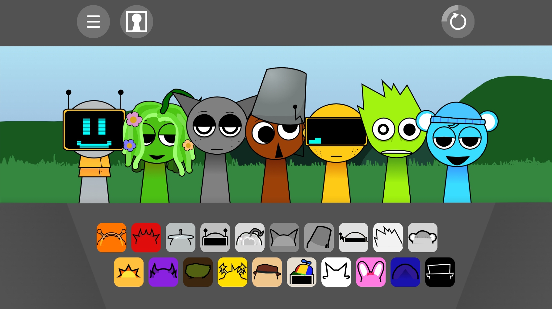Pick the pink bunny ears icon
Viewport: 552px width, 309px height.
371,272
